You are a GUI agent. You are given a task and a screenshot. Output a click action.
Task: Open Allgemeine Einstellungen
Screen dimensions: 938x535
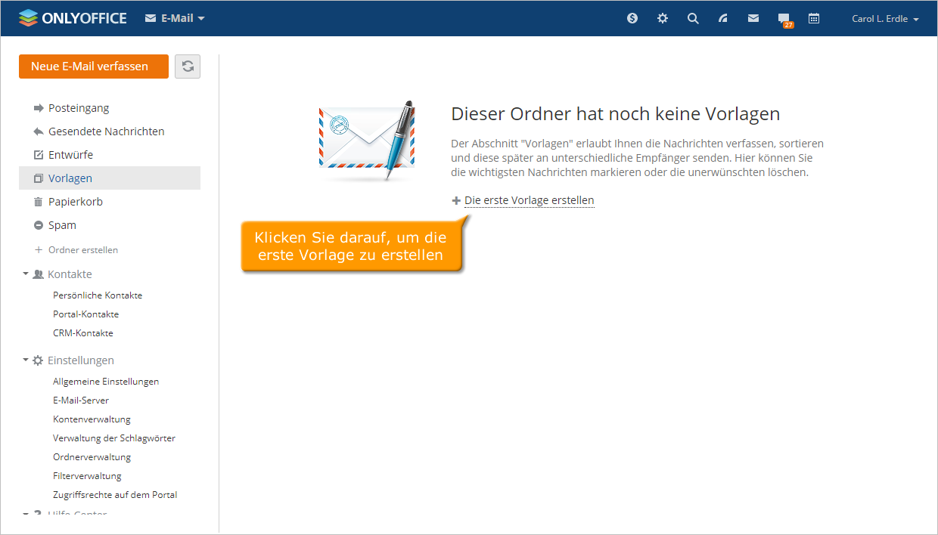coord(106,382)
